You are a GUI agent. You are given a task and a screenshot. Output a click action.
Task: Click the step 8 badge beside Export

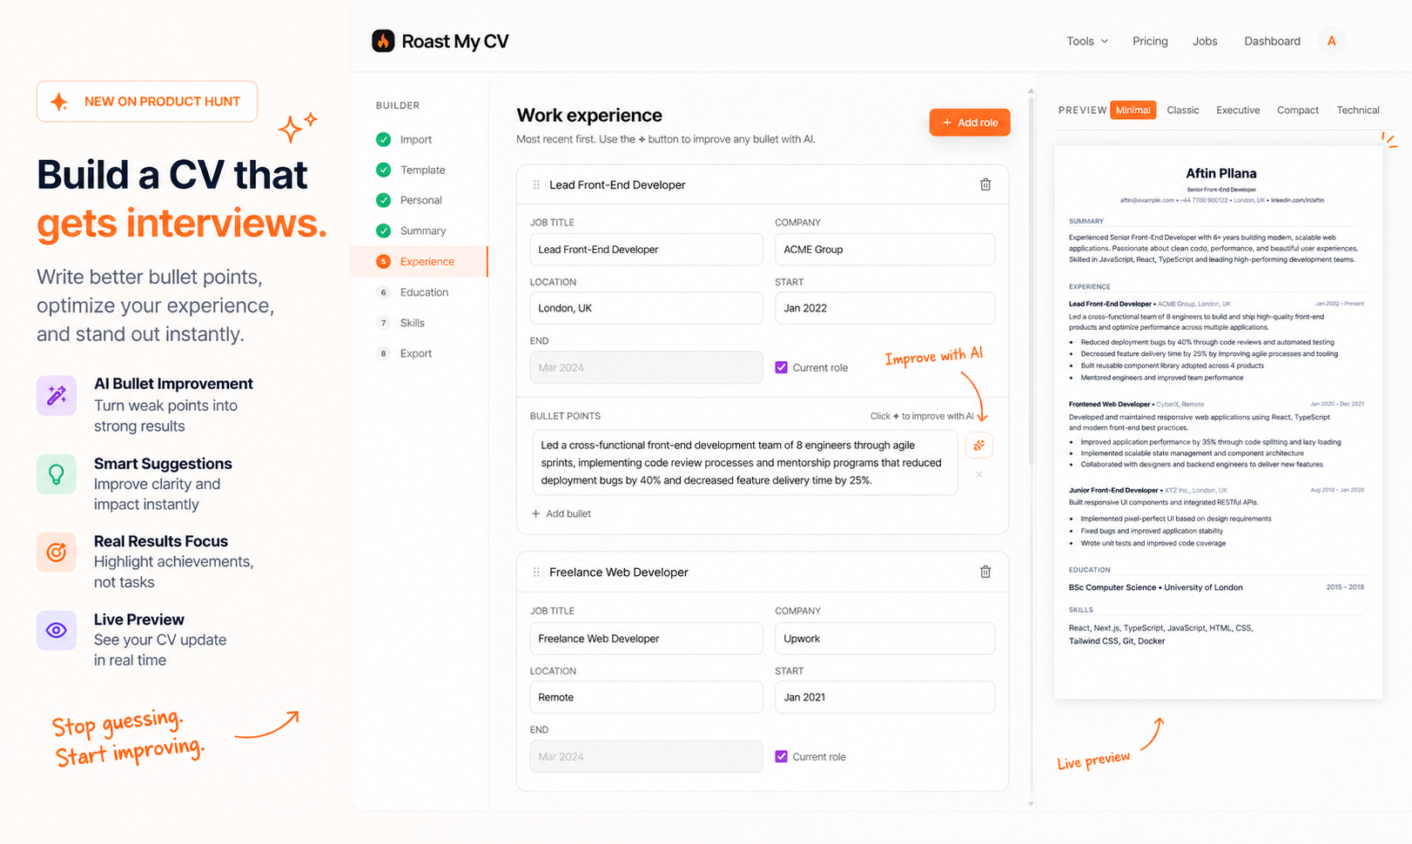[383, 353]
